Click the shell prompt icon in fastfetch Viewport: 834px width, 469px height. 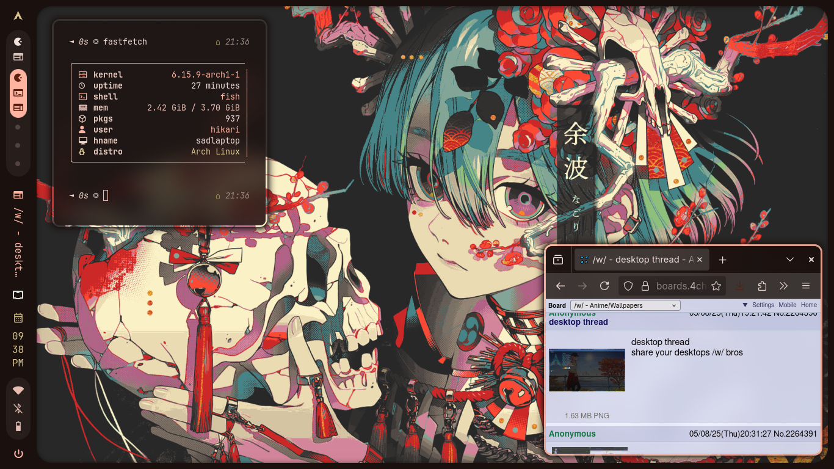coord(82,96)
